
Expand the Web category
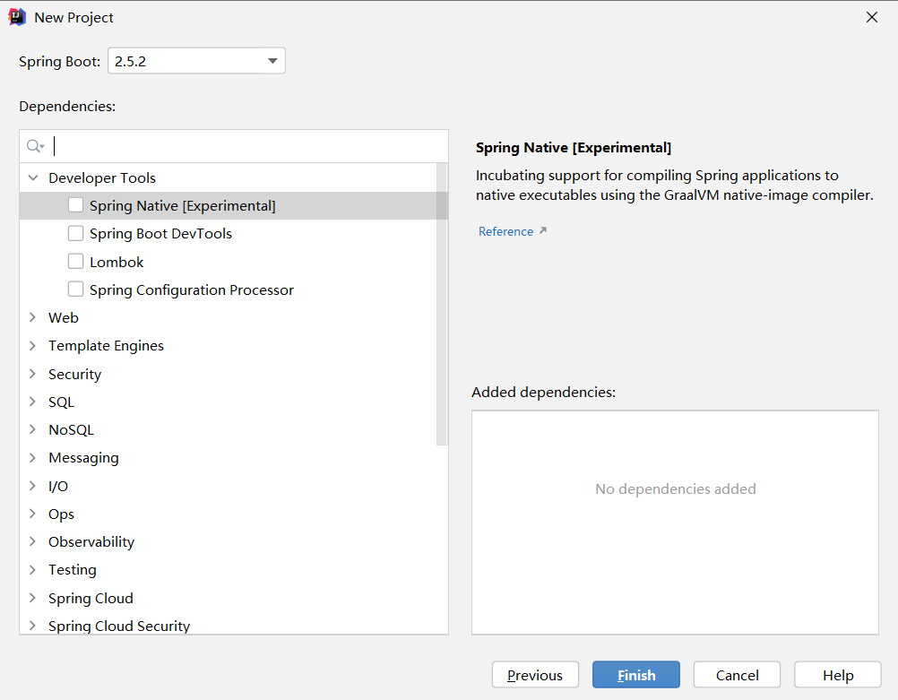point(32,317)
